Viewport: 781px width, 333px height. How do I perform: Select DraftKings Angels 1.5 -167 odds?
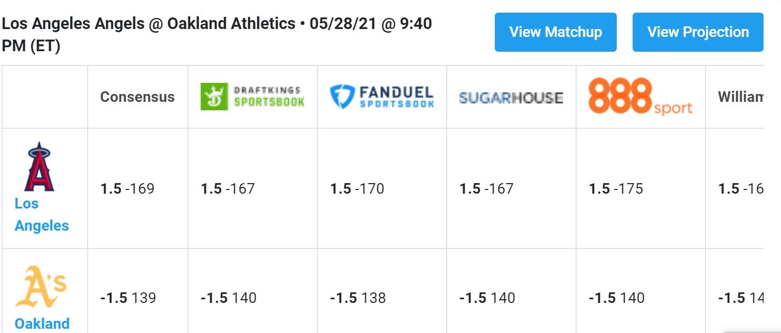(228, 189)
